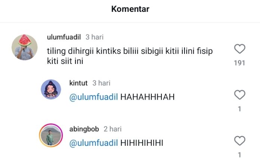Click '3 hari' timestamp beside ulumfuadil
The height and width of the screenshot is (158, 260).
pyautogui.click(x=95, y=37)
